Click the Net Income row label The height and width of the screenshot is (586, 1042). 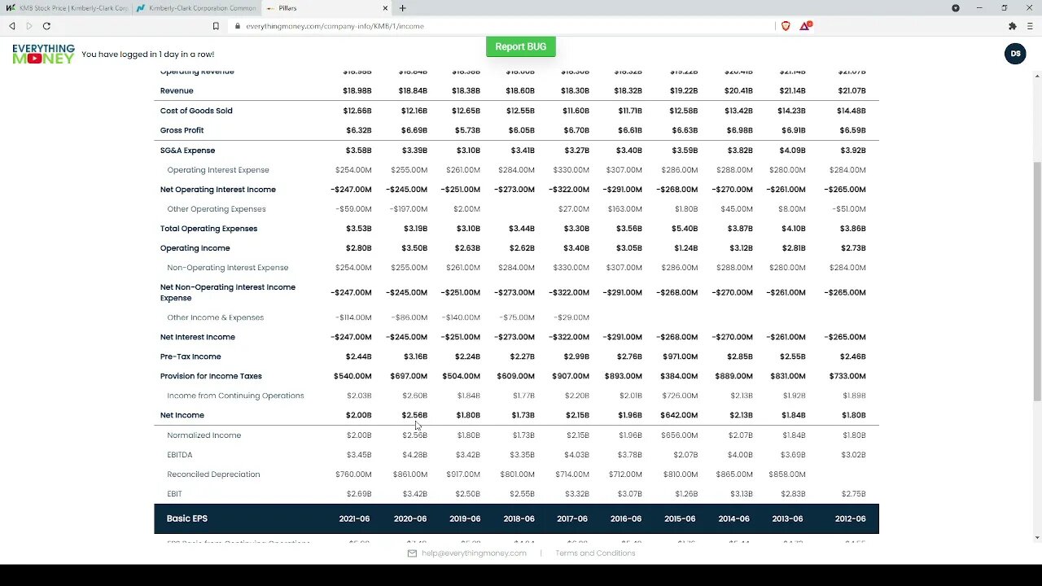[x=182, y=415]
